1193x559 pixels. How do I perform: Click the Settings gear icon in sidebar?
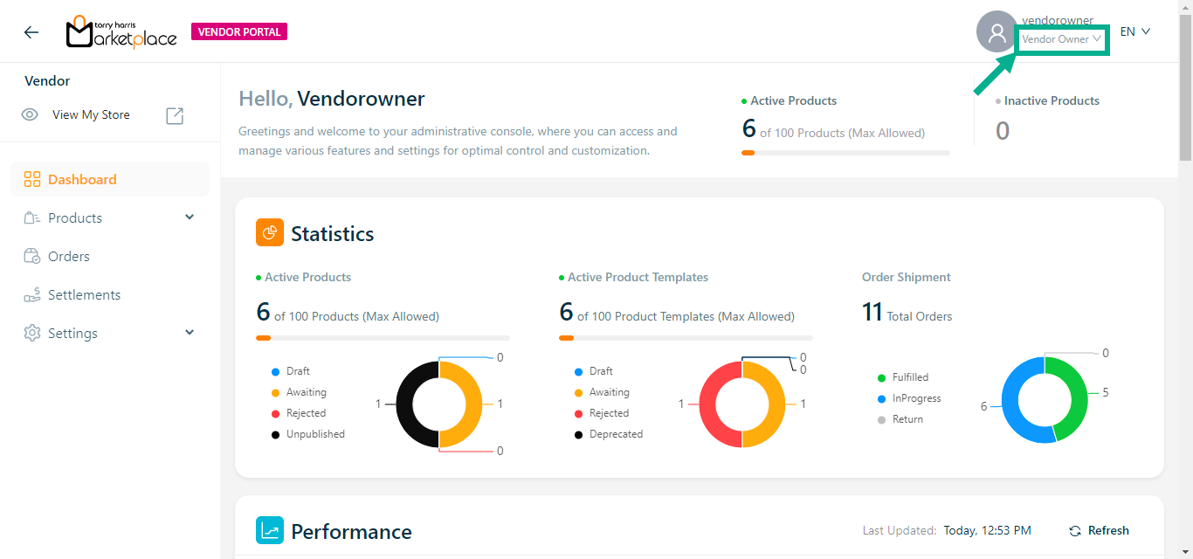pyautogui.click(x=32, y=334)
